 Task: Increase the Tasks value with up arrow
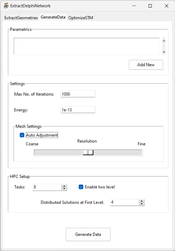click(x=64, y=185)
